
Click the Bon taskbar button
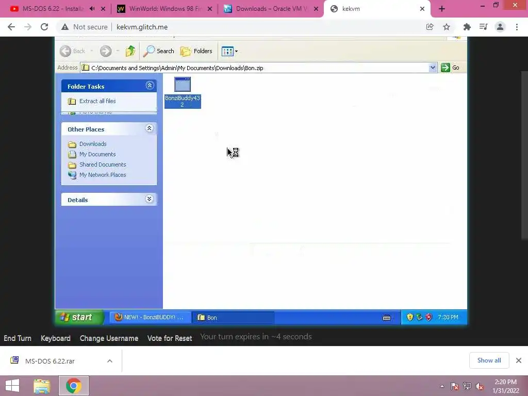point(233,317)
